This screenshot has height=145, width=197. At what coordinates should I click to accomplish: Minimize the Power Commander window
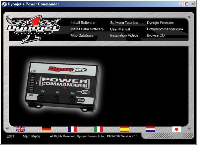pyautogui.click(x=181, y=4)
